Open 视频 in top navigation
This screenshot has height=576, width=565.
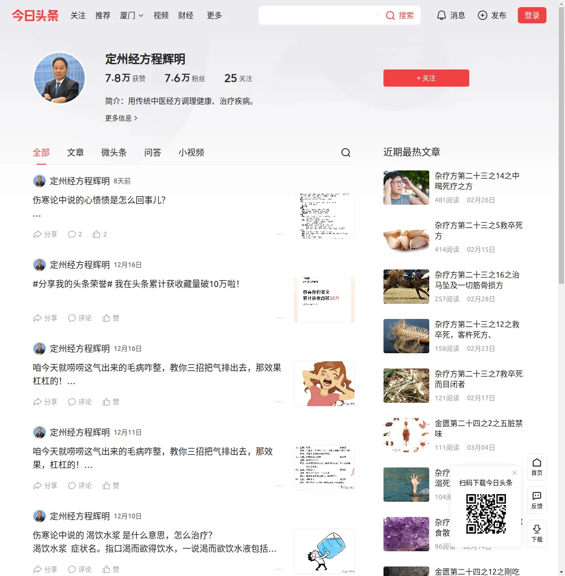(161, 15)
